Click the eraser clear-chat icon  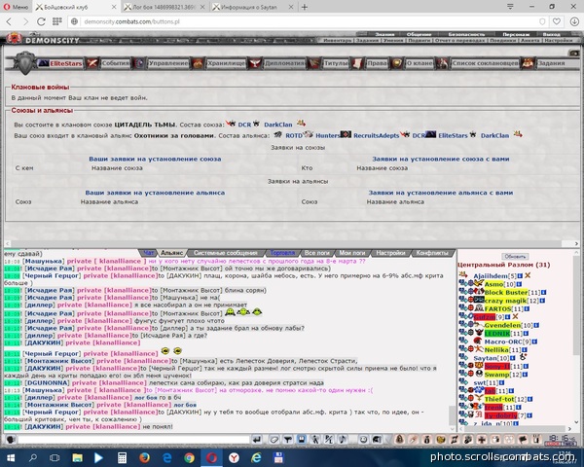pyautogui.click(x=274, y=440)
